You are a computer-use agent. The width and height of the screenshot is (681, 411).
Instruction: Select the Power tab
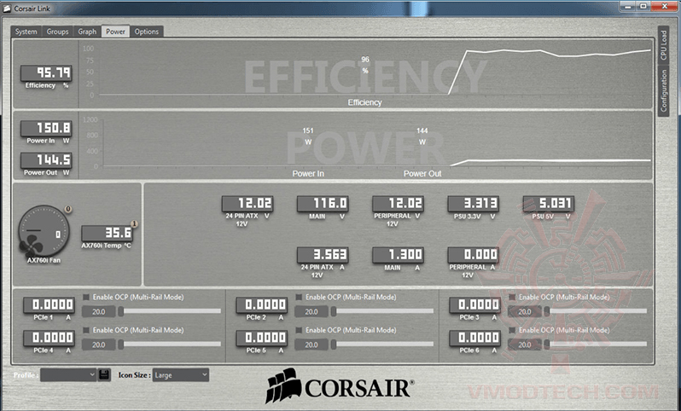[115, 32]
